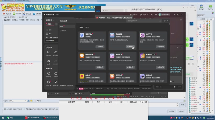Screen dimensions: 215x120
Task: Open the 点赞榜 yellow heart icon
Action: point(82,76)
